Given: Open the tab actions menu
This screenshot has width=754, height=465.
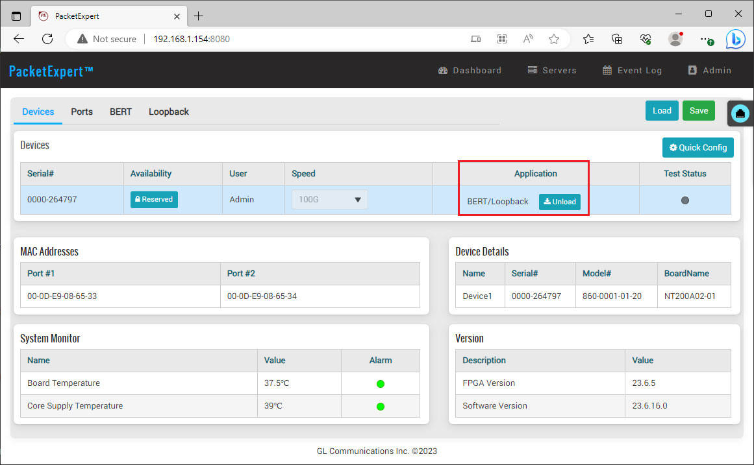Looking at the screenshot, I should click(16, 16).
